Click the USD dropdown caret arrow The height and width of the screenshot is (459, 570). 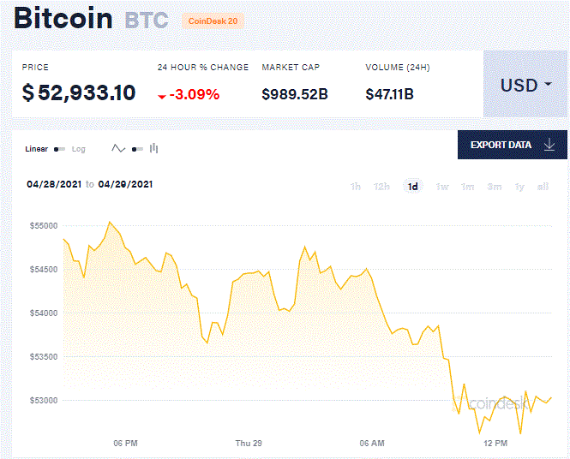click(548, 85)
